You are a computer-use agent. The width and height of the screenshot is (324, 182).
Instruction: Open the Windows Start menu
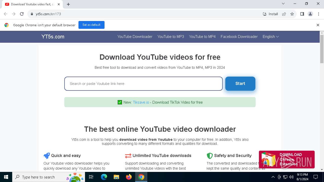tap(6, 177)
